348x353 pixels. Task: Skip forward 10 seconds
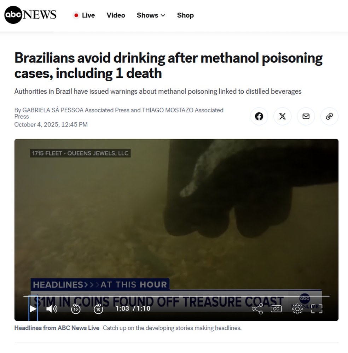point(98,308)
